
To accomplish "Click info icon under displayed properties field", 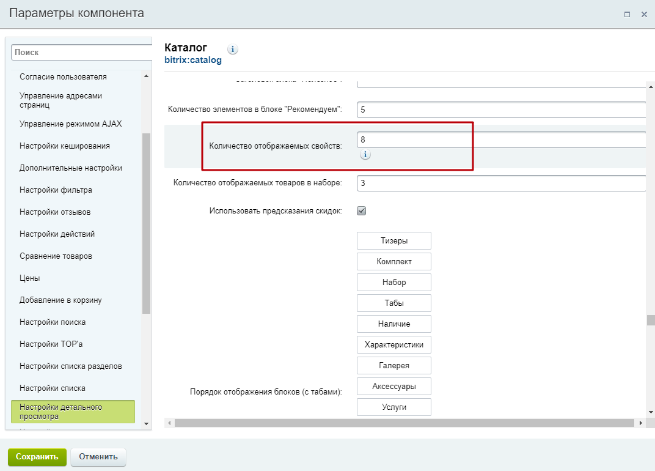I will (x=365, y=155).
